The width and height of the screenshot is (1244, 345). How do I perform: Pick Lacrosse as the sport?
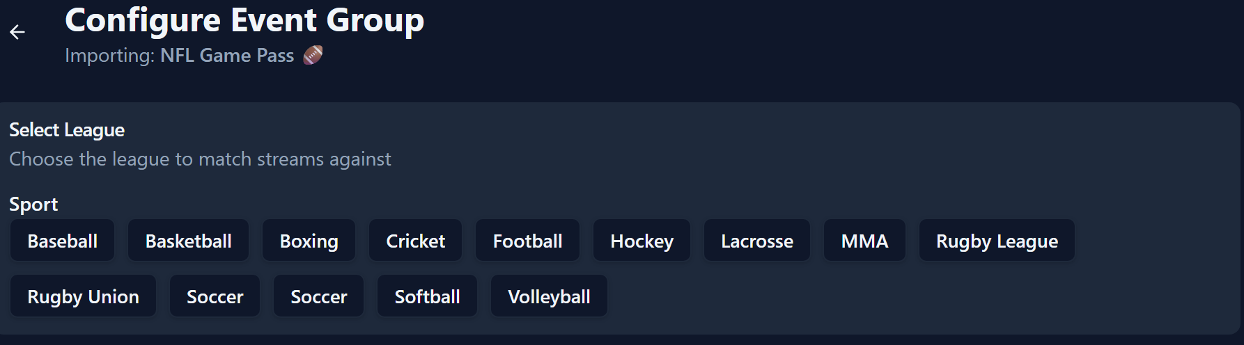756,241
